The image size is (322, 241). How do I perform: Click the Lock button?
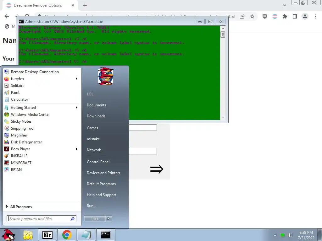pos(94,219)
